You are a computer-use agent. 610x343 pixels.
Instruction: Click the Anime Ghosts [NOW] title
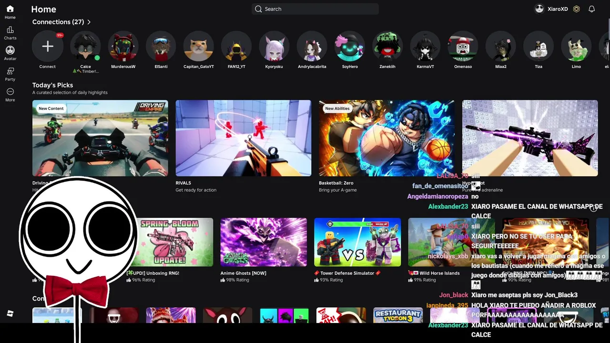tap(243, 273)
